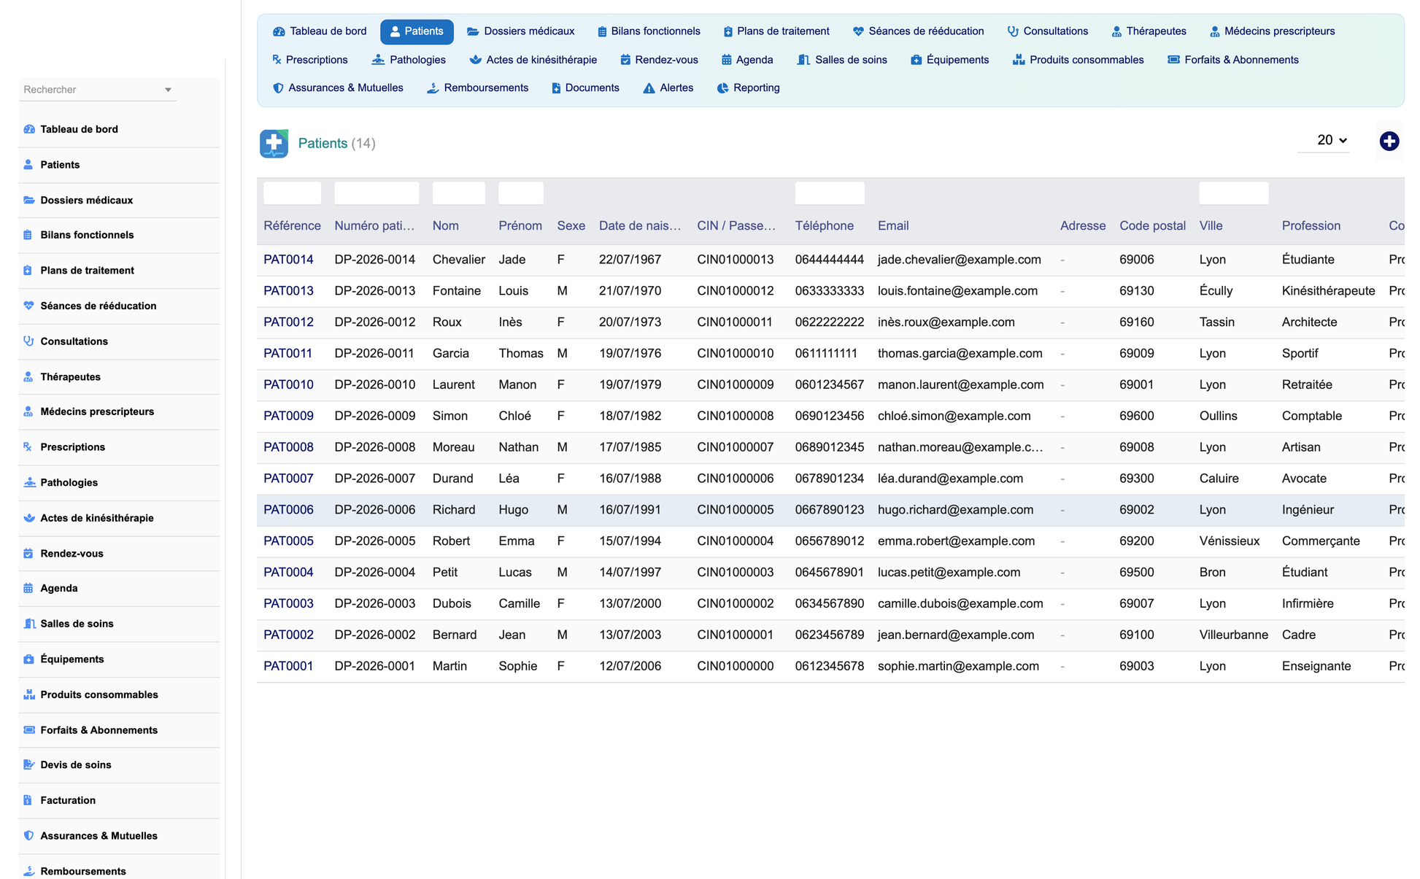The width and height of the screenshot is (1420, 879).
Task: Click the Dubois name cell
Action: pos(452,604)
